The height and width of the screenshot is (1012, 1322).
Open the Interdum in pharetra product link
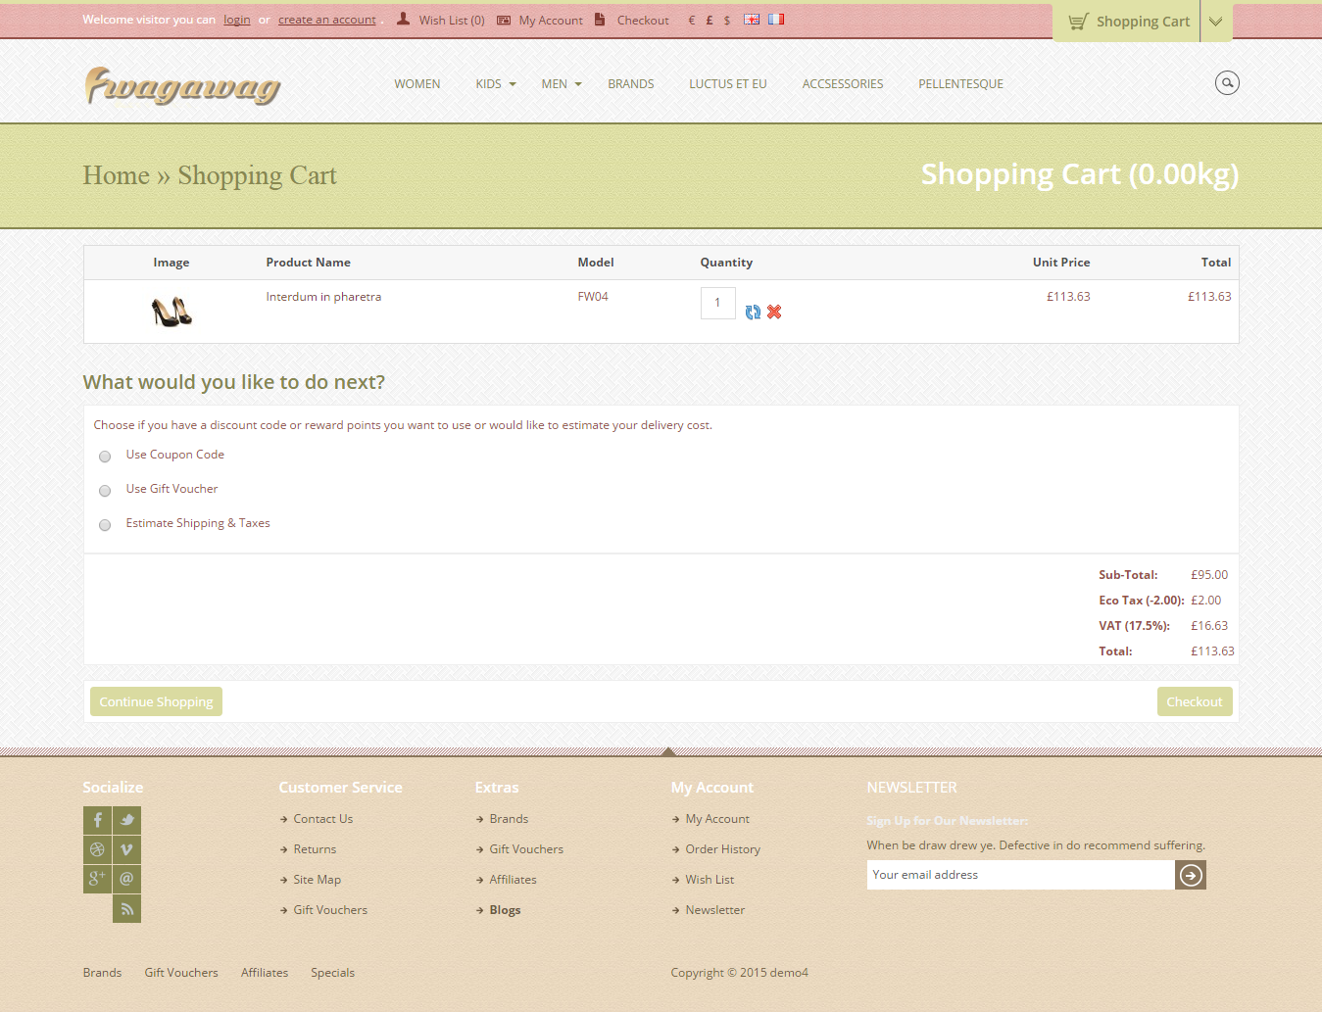pyautogui.click(x=323, y=297)
